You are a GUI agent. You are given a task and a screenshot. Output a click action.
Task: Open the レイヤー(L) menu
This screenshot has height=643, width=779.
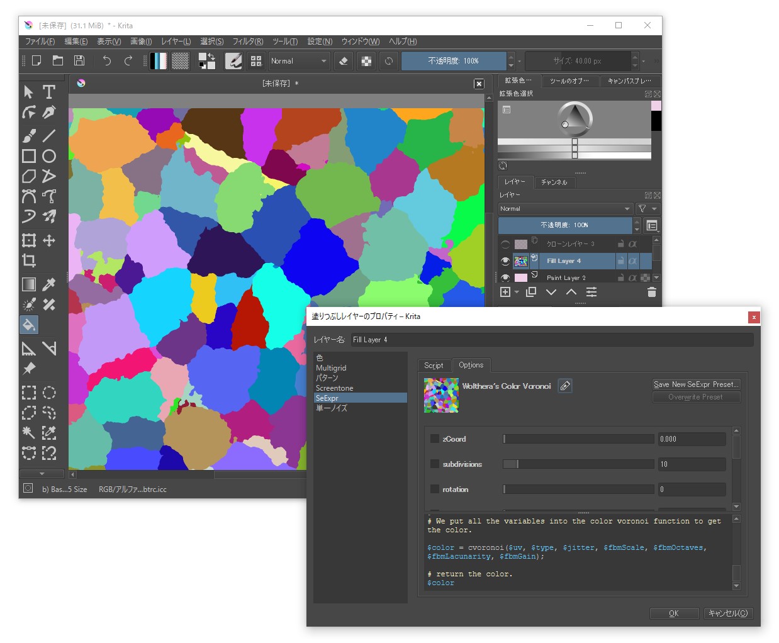click(x=176, y=42)
